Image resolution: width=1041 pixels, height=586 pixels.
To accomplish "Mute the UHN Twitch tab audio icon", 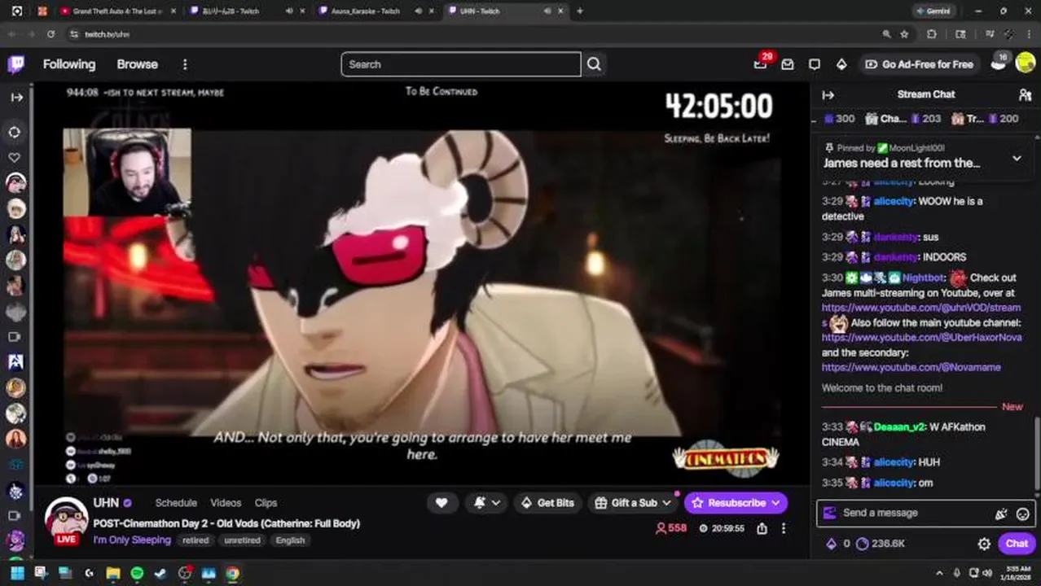I will click(x=547, y=11).
